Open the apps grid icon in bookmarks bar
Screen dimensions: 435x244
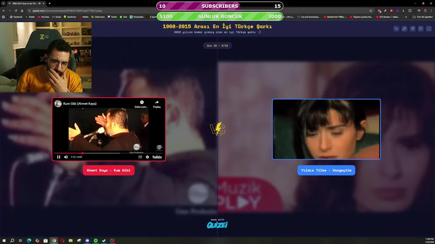tap(3, 17)
